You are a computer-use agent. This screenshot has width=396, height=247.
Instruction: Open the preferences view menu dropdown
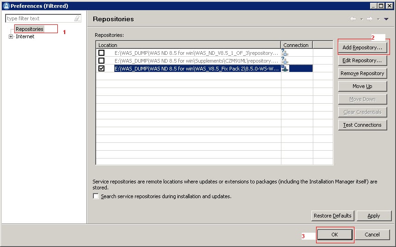click(x=386, y=19)
